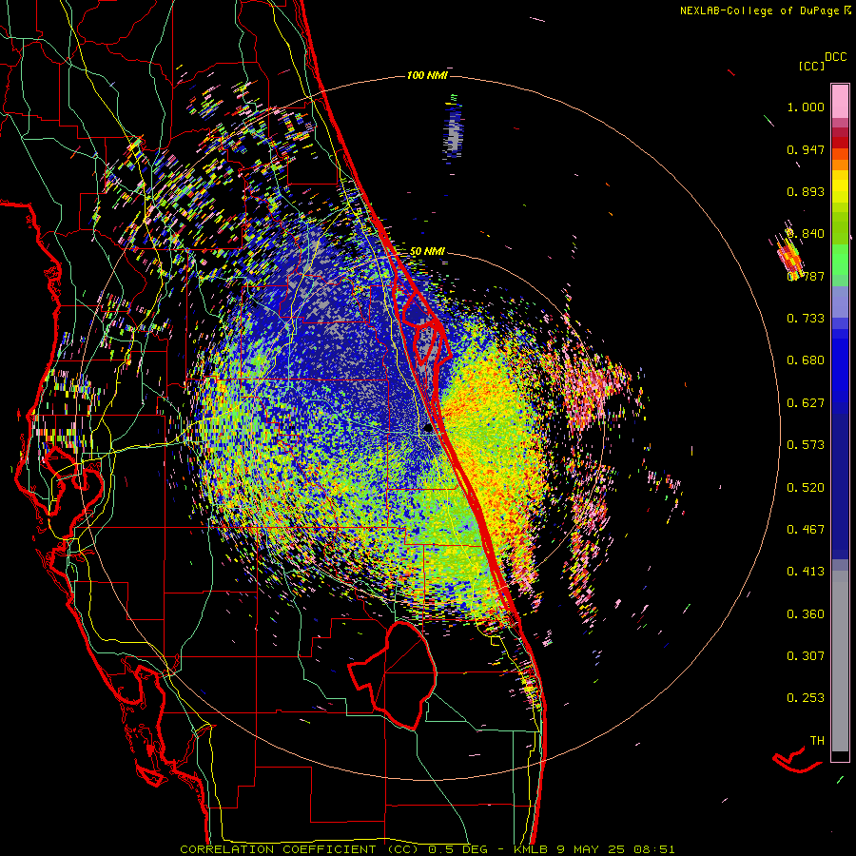
Task: Click the 50 NMI range ring label
Action: click(427, 252)
